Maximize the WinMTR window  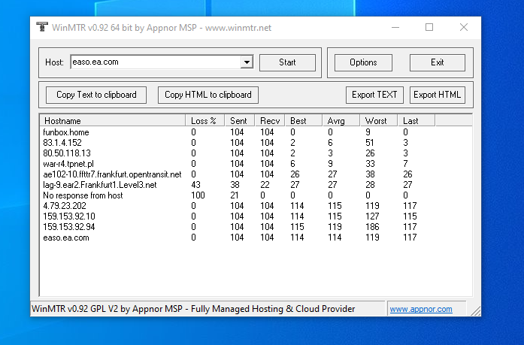[429, 27]
